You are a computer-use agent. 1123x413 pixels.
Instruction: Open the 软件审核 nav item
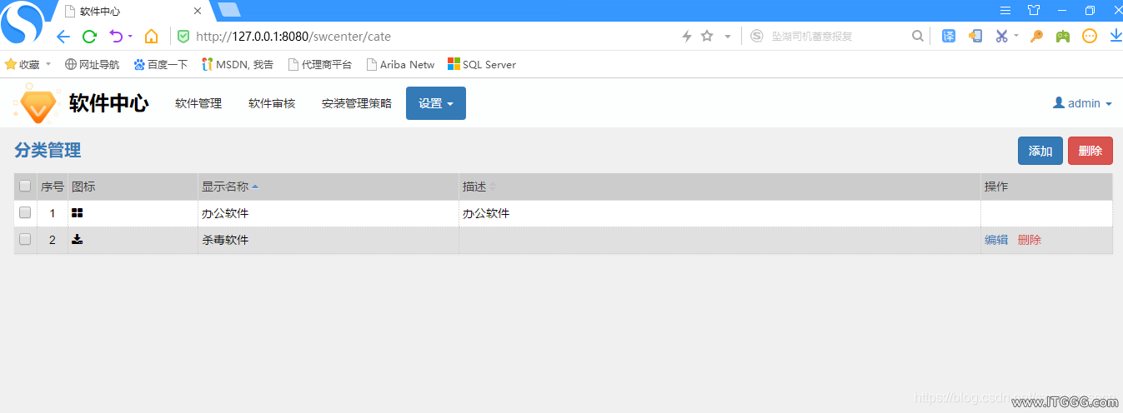(x=272, y=103)
